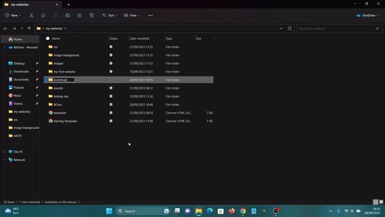Close the my-websites tab
Image resolution: width=385 pixels, height=217 pixels.
coord(57,4)
